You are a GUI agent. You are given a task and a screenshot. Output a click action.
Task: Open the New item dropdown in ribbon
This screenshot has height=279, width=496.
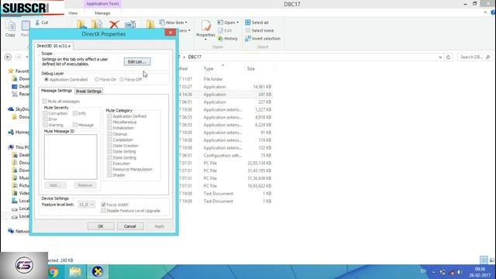[173, 22]
